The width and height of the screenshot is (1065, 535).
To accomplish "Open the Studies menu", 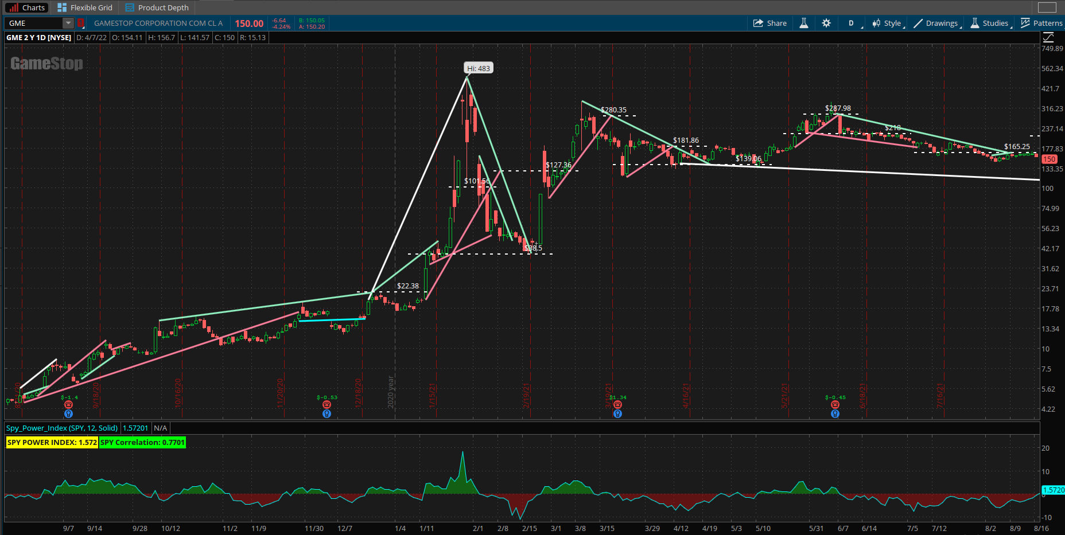I will coord(991,23).
